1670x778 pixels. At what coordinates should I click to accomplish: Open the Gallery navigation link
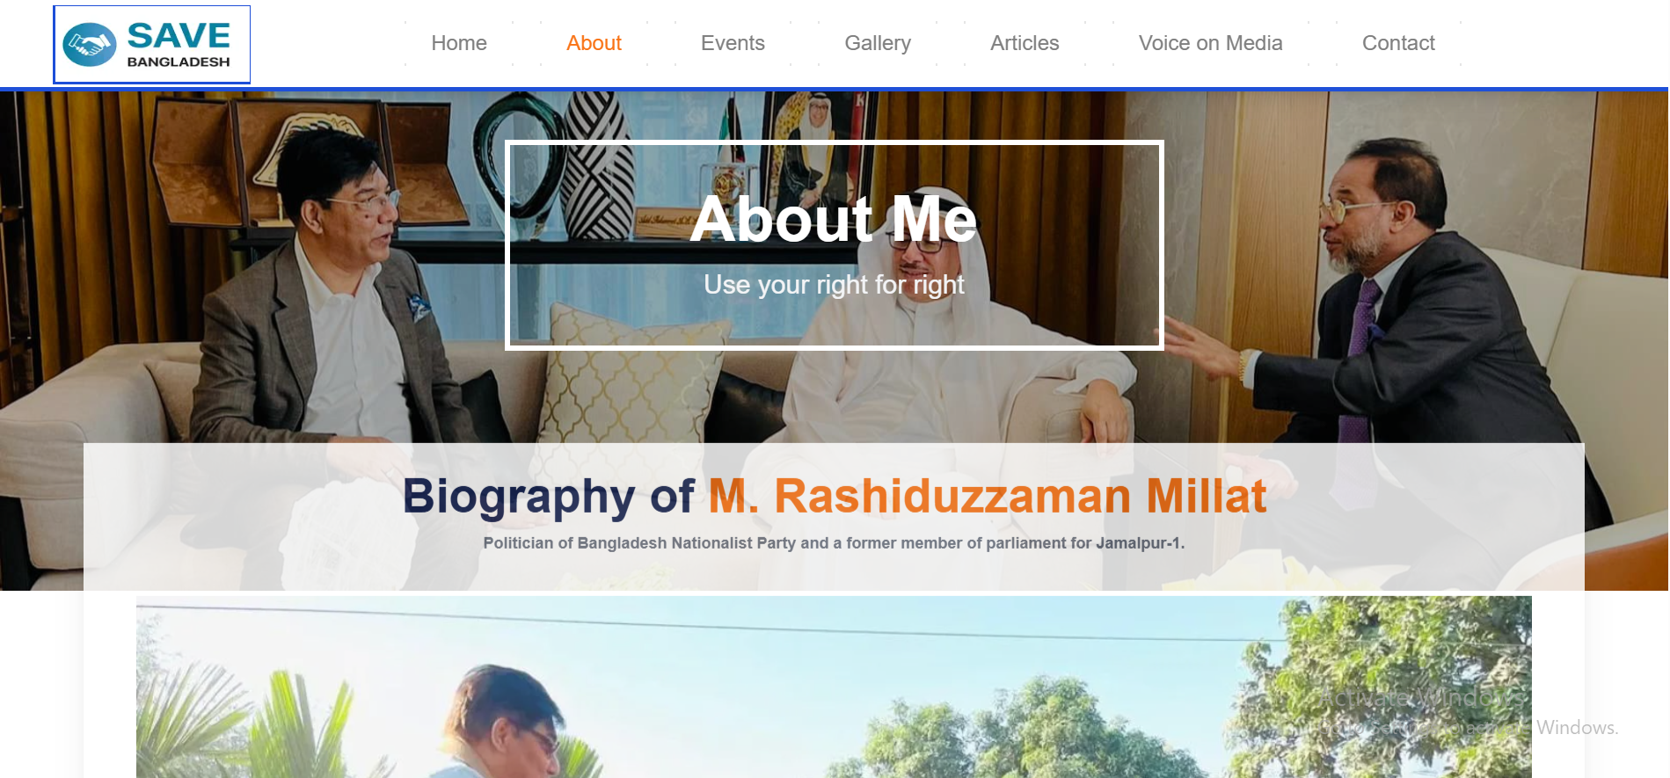pyautogui.click(x=878, y=43)
